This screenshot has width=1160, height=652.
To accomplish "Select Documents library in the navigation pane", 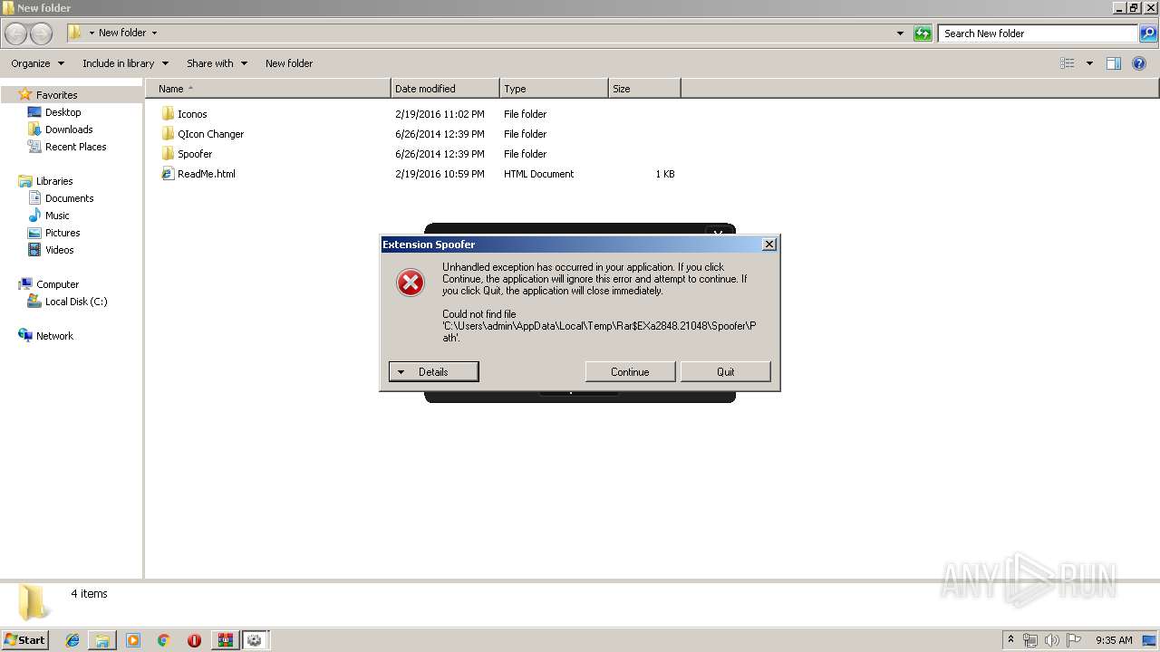I will pyautogui.click(x=70, y=198).
